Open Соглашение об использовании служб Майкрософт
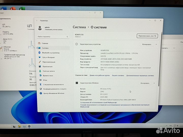This screenshot has width=183, height=137. pos(99,102)
